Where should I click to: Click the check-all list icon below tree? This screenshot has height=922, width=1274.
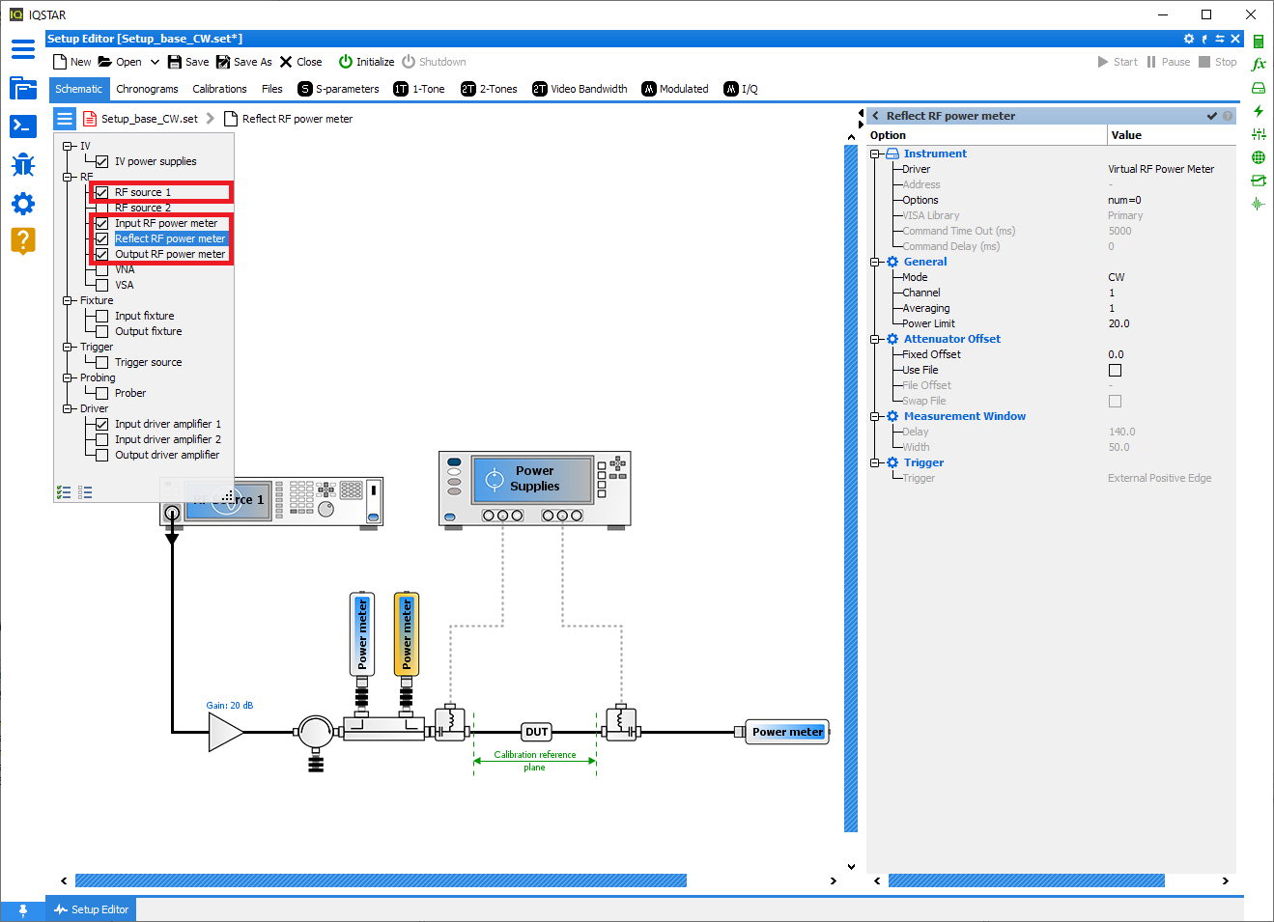click(64, 492)
